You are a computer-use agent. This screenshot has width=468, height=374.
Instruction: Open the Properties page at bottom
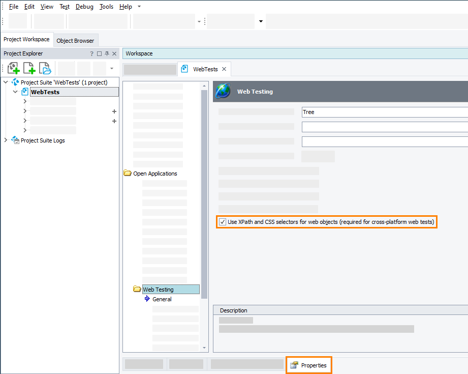(309, 365)
